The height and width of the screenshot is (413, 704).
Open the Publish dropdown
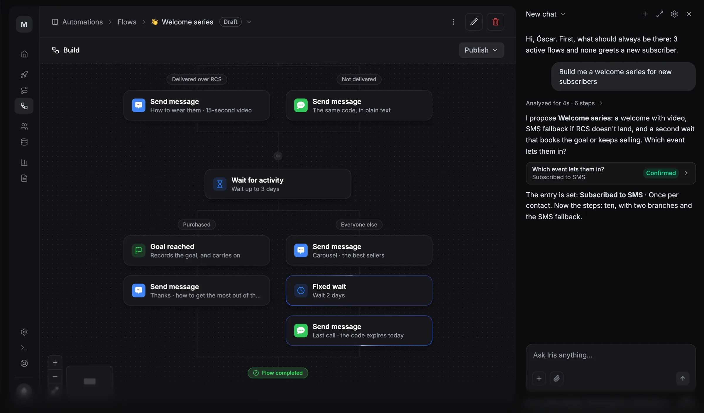pos(481,50)
